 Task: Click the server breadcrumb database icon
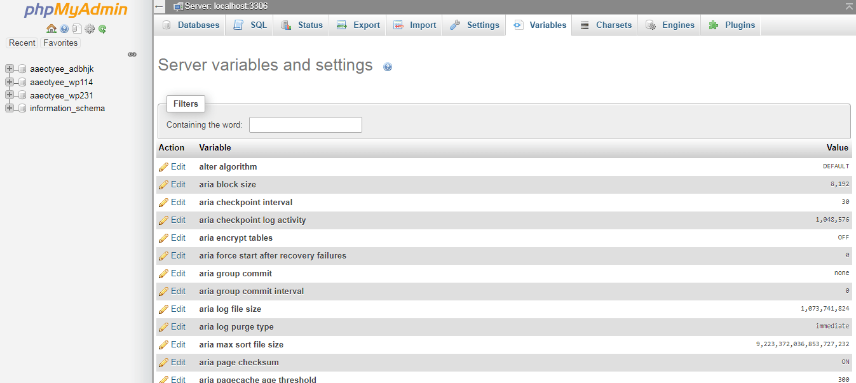(177, 6)
